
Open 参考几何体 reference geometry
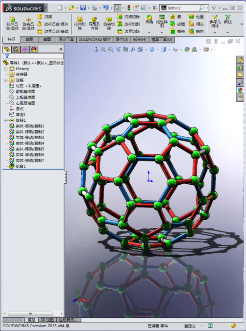(x=215, y=21)
